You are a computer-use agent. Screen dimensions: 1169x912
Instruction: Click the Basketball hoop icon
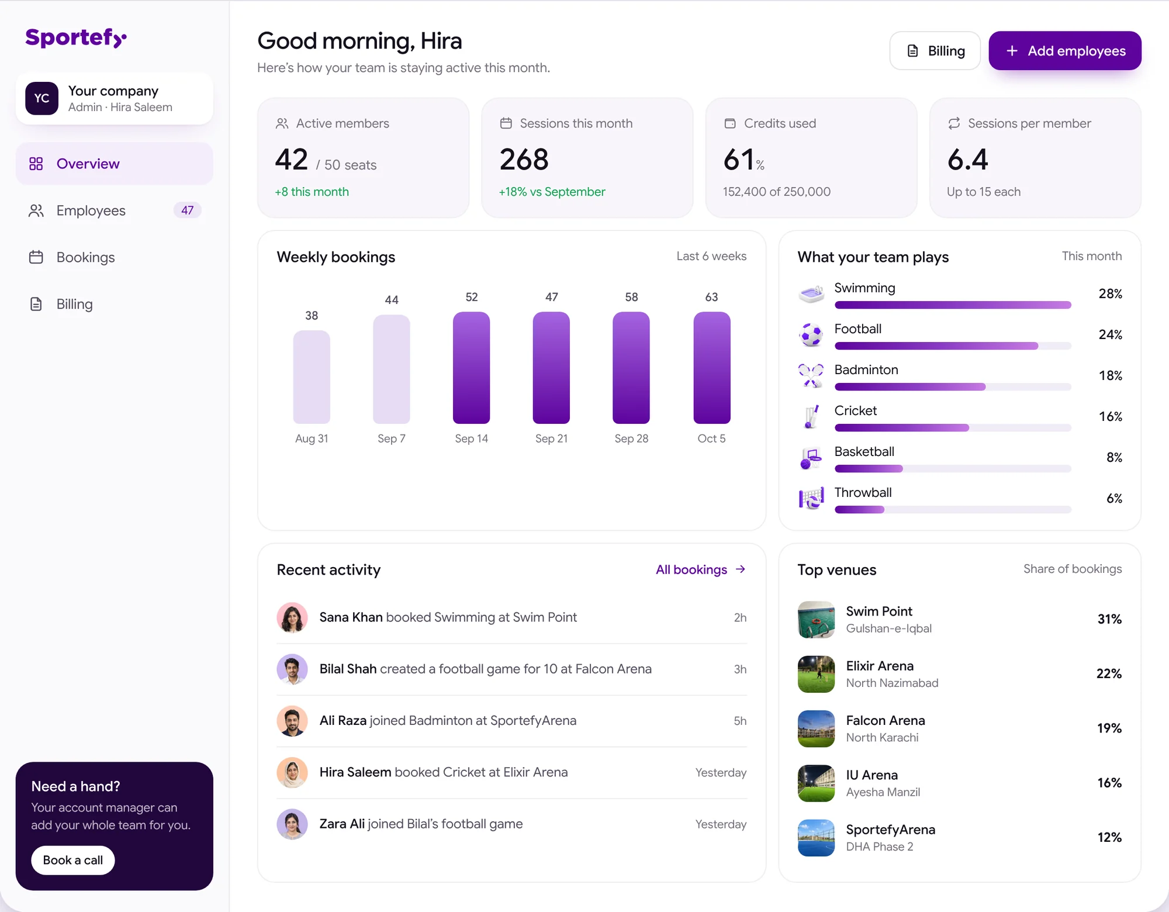click(x=811, y=458)
